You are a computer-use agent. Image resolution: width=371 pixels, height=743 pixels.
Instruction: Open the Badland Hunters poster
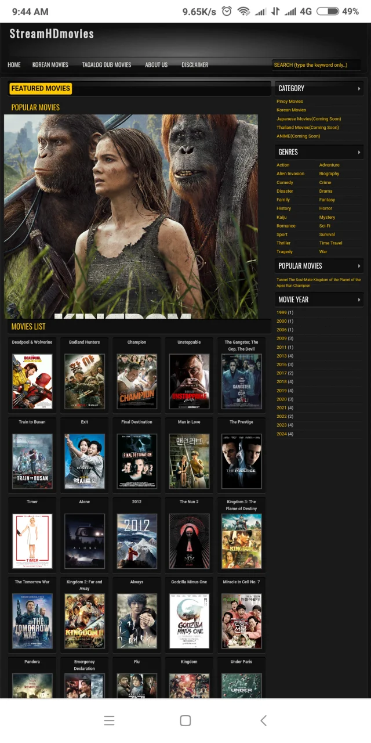pyautogui.click(x=85, y=381)
